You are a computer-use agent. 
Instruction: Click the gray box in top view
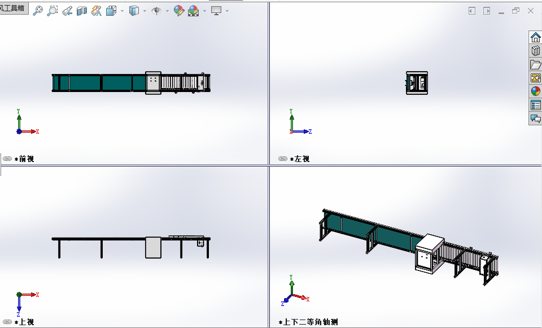(x=153, y=247)
